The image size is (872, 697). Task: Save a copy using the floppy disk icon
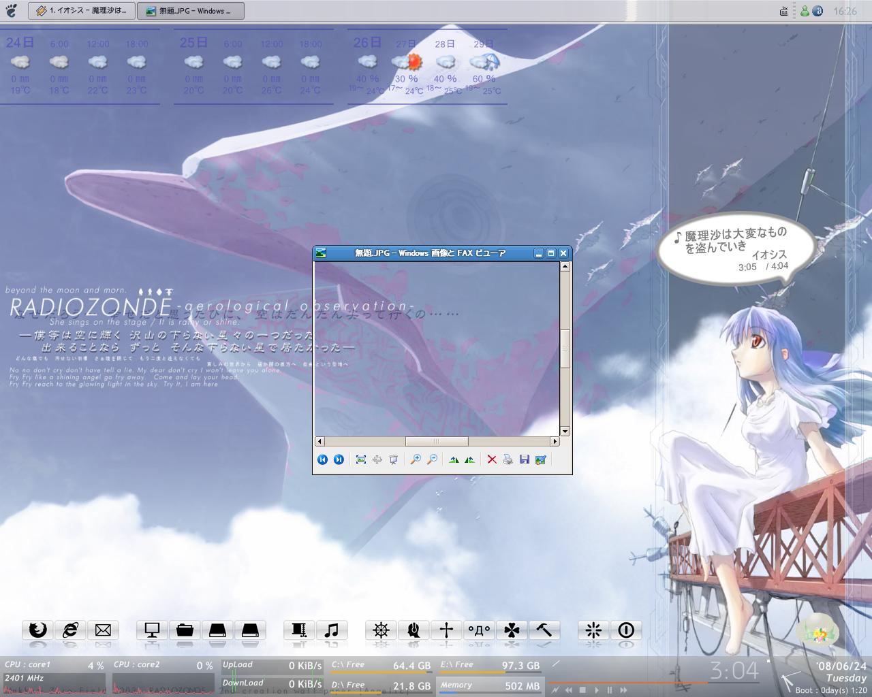point(525,459)
